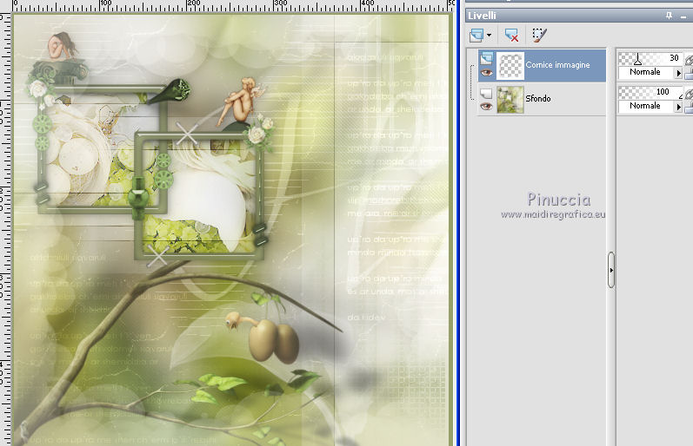Select the Cornice immagine layer name
Viewport: 693px width, 446px height.
(557, 65)
